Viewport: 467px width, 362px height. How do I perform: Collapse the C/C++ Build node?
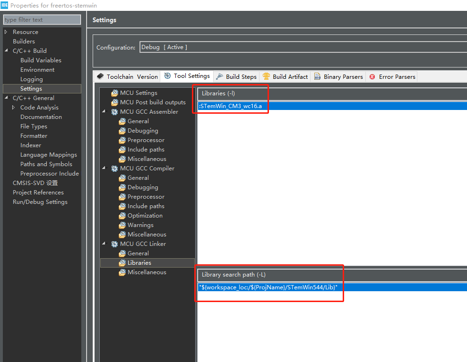pos(6,51)
